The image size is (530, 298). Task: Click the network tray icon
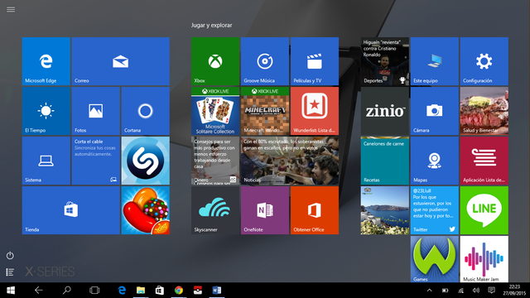[x=460, y=291]
